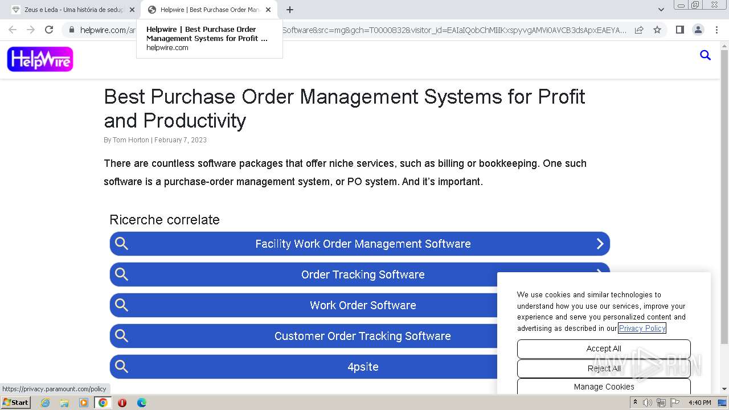Screen dimensions: 729x410
Task: Close the Zeus e Leda tab
Action: tap(132, 10)
